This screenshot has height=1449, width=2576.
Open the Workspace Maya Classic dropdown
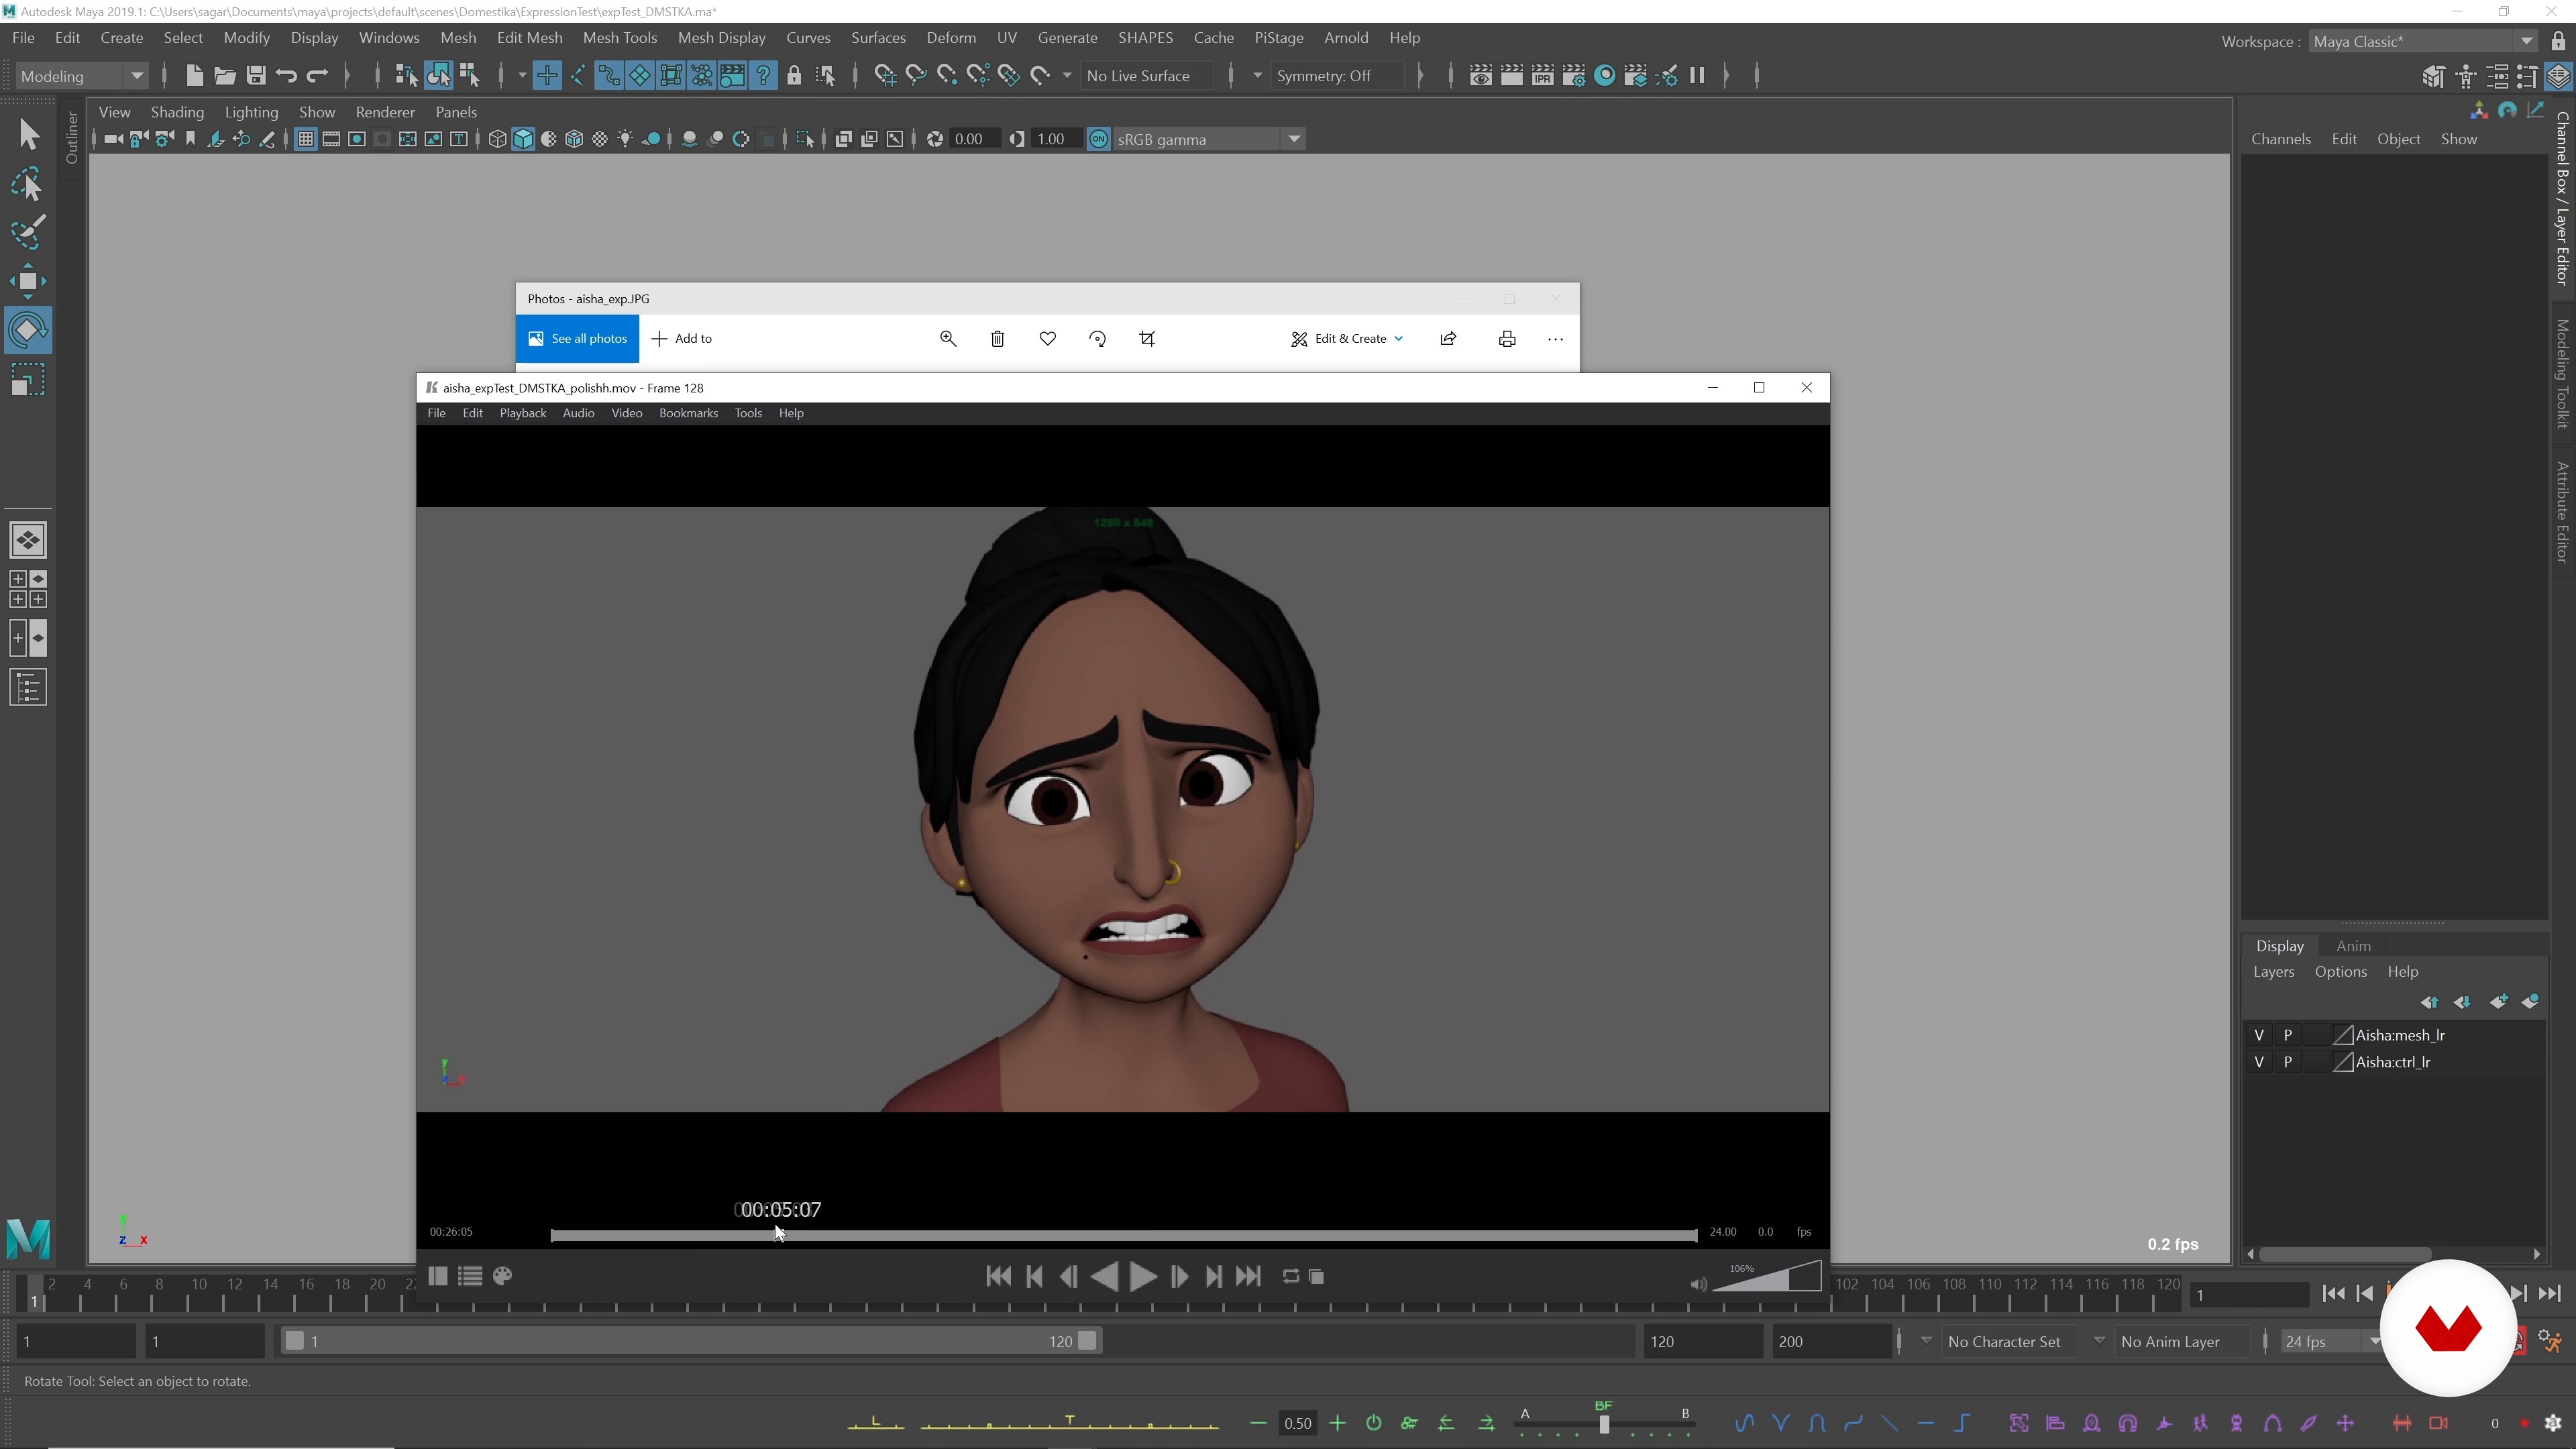[x=2424, y=42]
